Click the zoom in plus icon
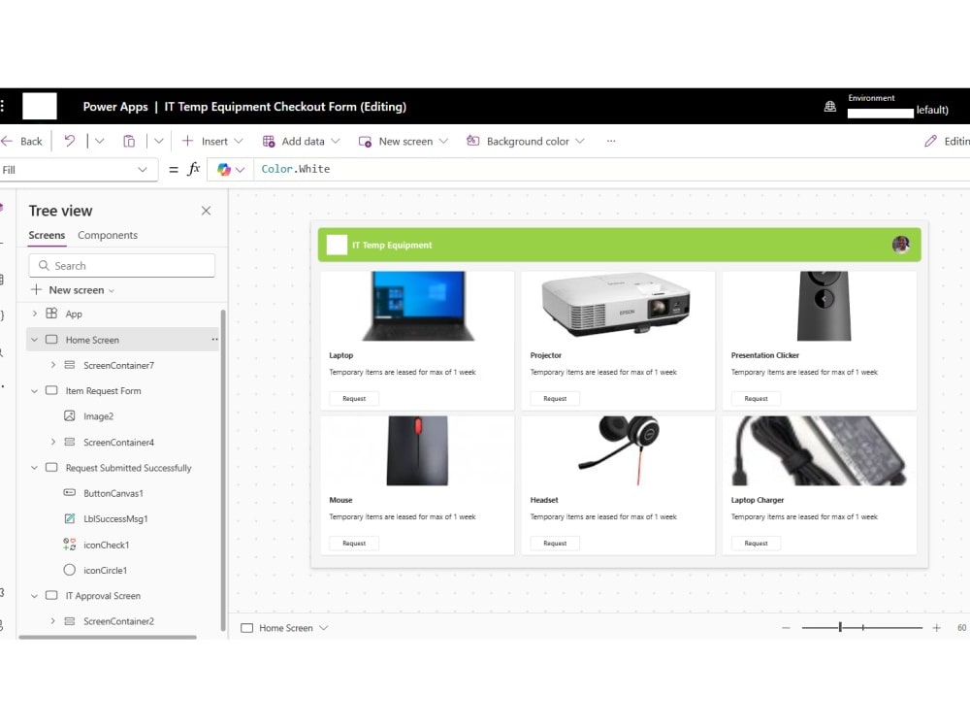The image size is (970, 728). coord(937,628)
